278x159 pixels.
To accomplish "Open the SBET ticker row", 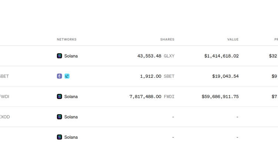I will pos(4,76).
